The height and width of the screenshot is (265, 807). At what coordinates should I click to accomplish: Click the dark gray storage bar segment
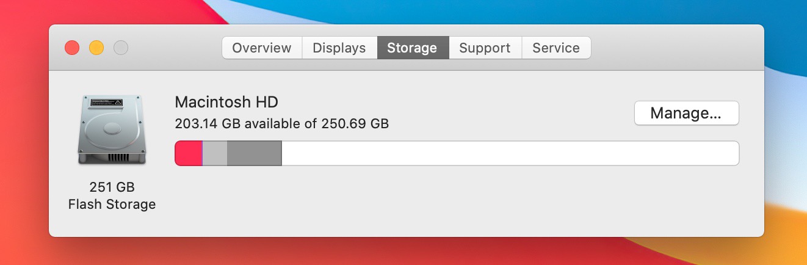[x=254, y=153]
